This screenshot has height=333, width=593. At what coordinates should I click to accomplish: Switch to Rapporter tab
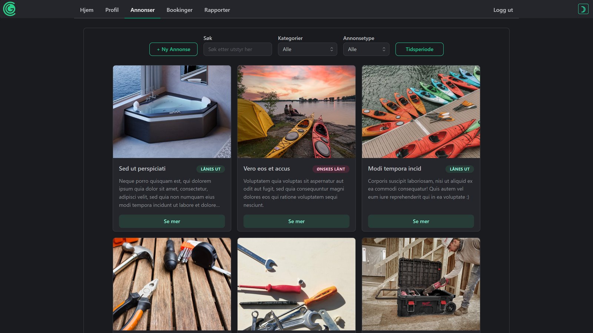217,10
